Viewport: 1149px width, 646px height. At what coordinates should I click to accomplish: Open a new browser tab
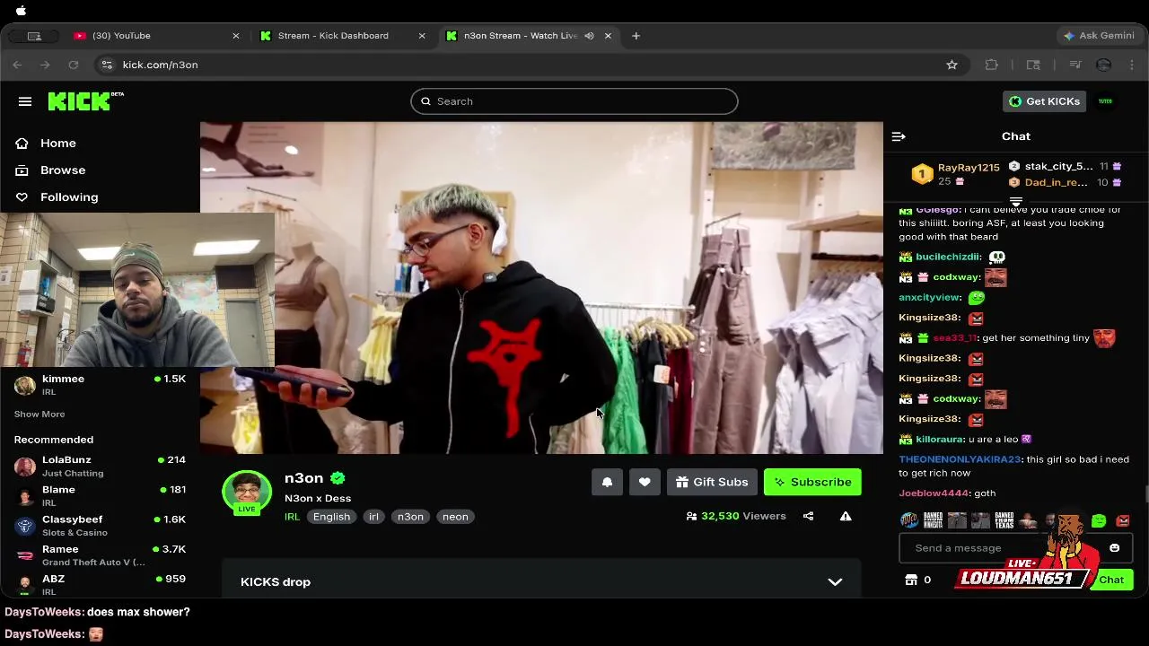click(x=636, y=36)
